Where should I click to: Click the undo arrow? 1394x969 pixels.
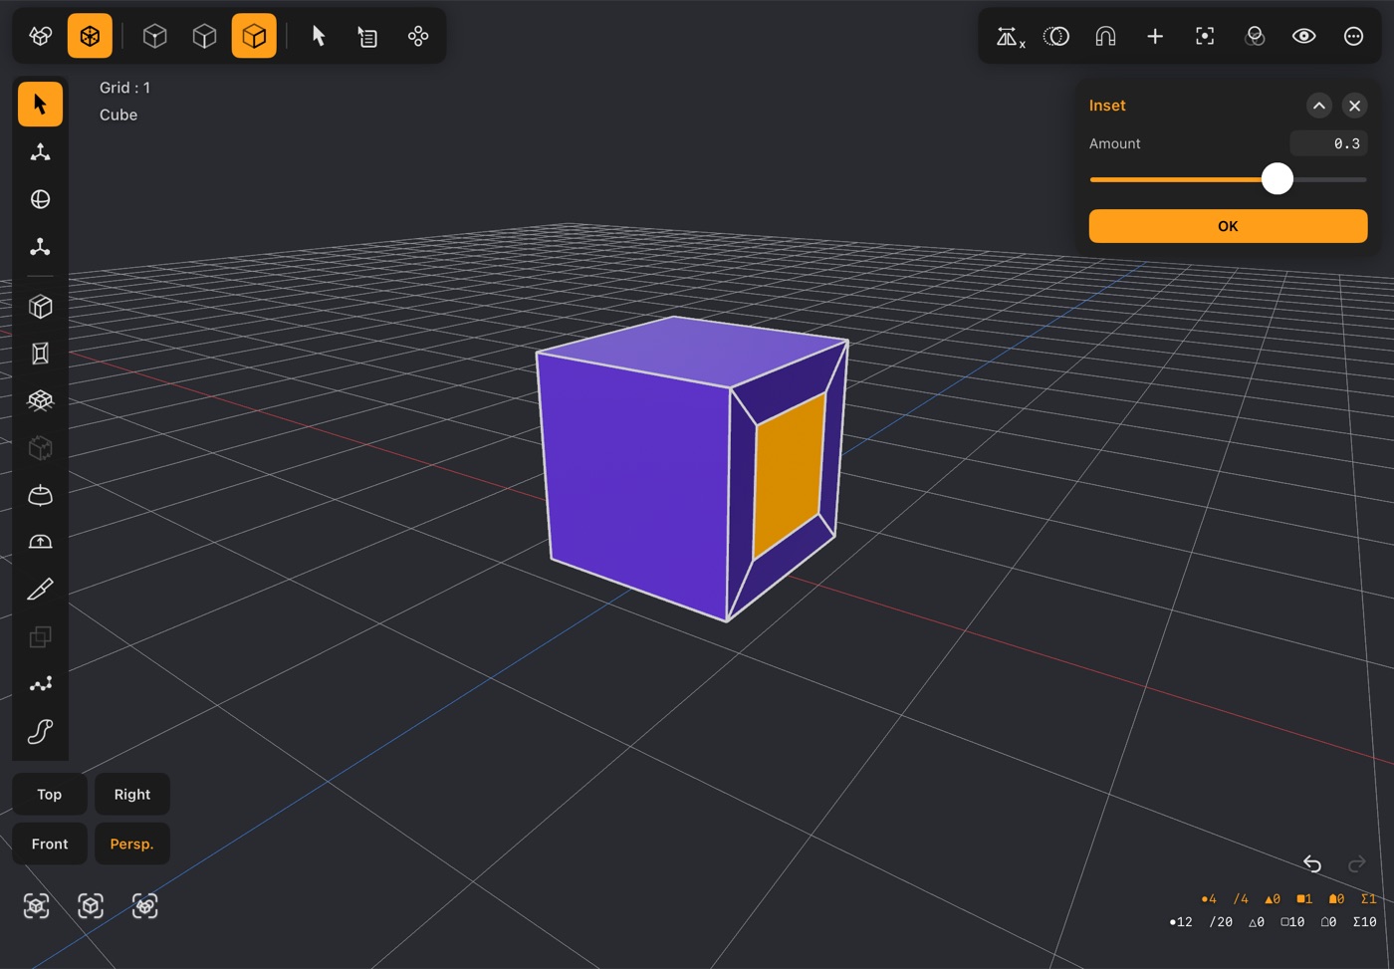pos(1312,863)
